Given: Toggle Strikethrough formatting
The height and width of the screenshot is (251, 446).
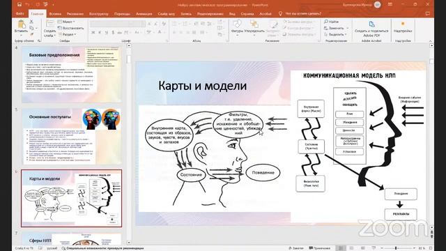Looking at the screenshot, I should coord(119,33).
